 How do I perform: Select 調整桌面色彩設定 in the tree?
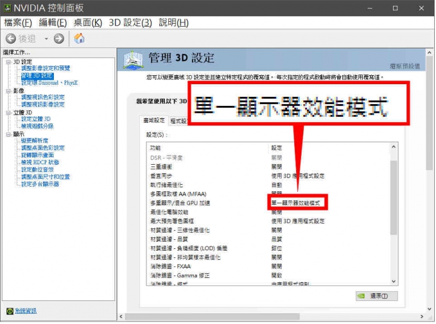(43, 148)
